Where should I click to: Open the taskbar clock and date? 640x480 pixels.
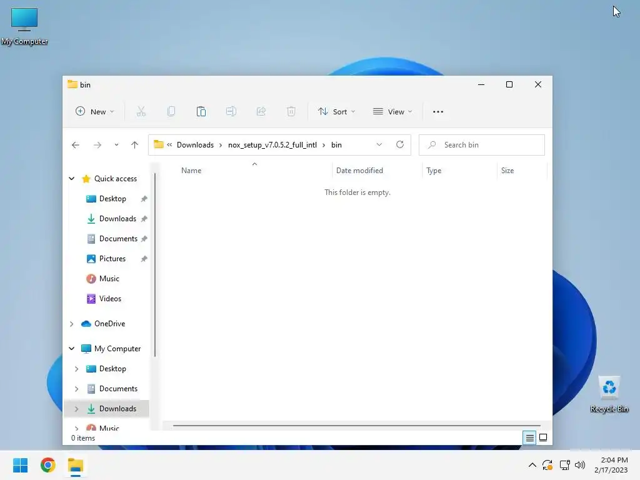pyautogui.click(x=611, y=465)
